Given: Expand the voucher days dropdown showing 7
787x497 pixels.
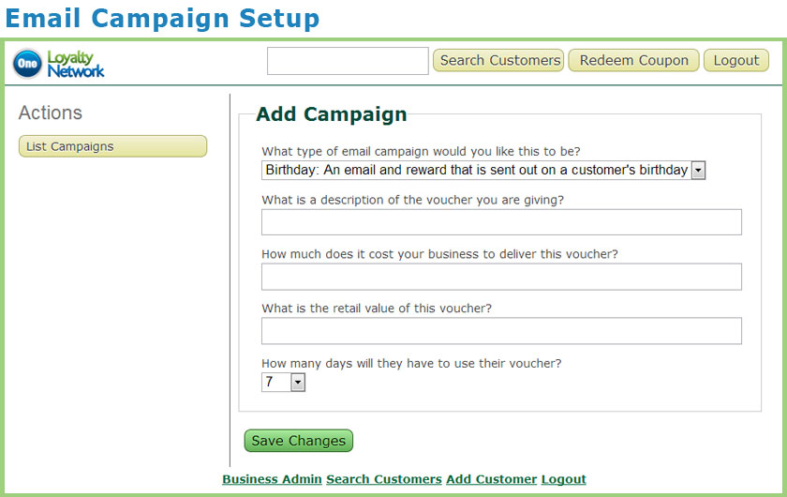Looking at the screenshot, I should 283,383.
